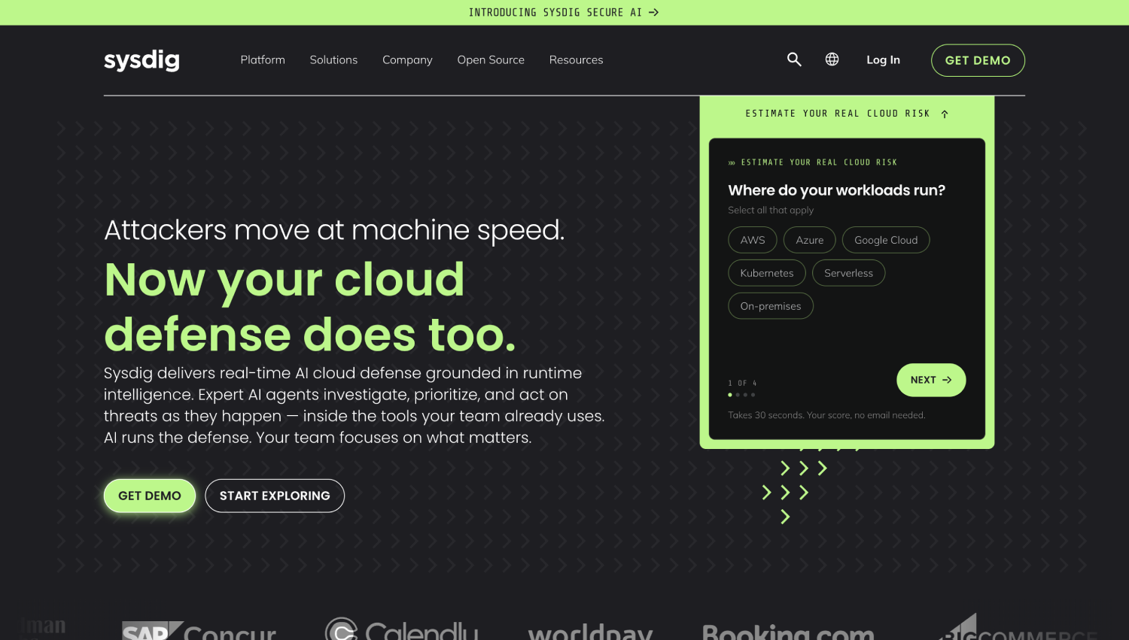Click the 'Select all that apply' text
Viewport: 1129px width, 640px height.
(x=771, y=211)
